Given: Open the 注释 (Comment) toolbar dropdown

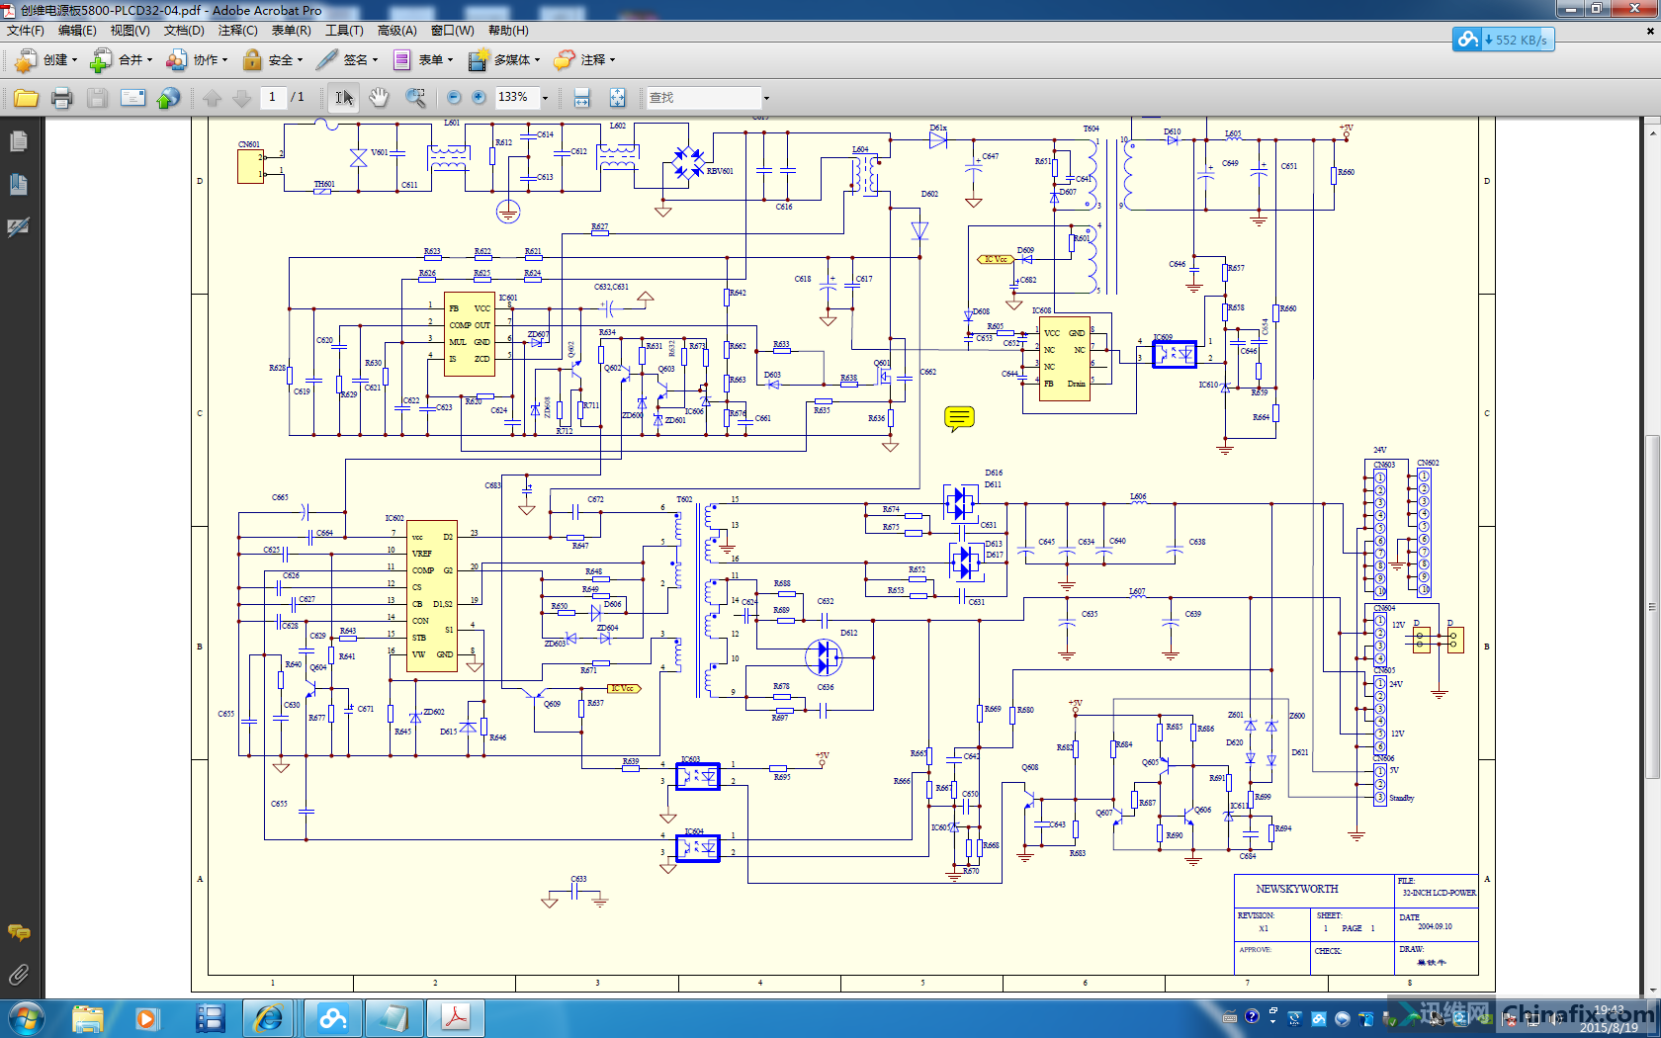Looking at the screenshot, I should coord(584,60).
